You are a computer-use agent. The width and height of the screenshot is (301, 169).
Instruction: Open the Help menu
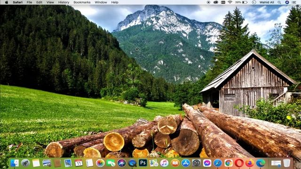(x=115, y=2)
